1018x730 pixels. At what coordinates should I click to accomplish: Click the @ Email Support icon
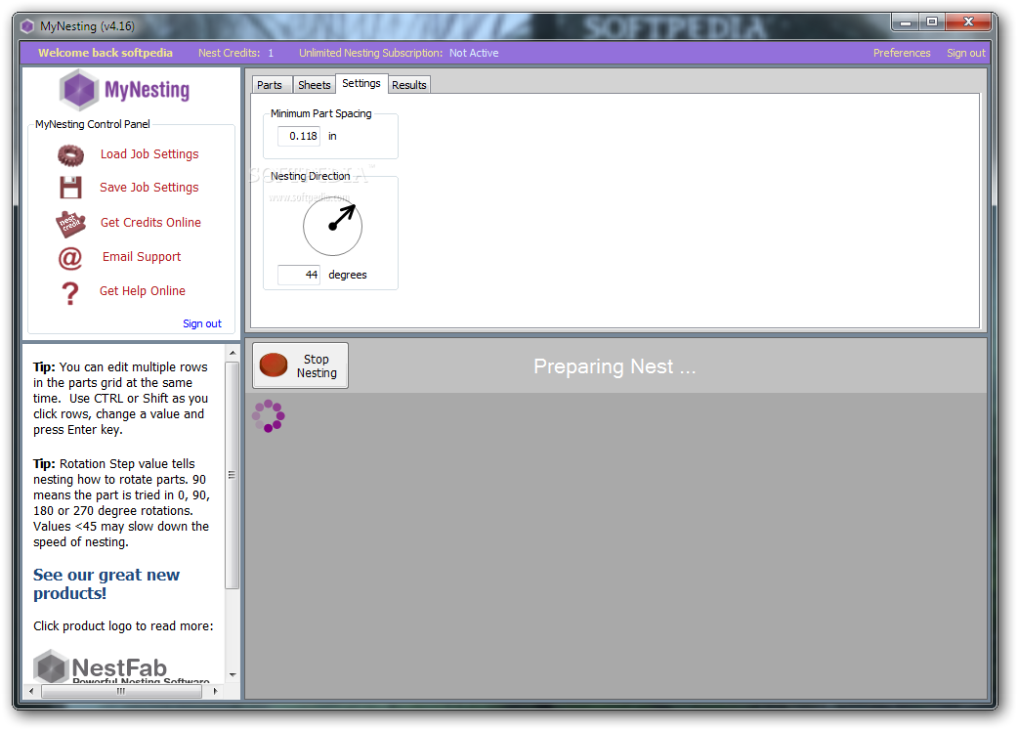pyautogui.click(x=70, y=259)
